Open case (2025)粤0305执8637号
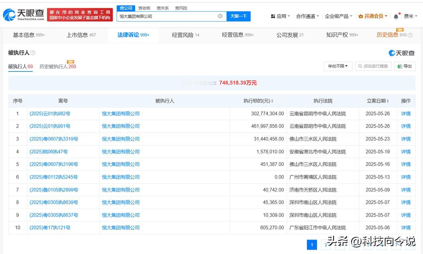 tap(54, 215)
